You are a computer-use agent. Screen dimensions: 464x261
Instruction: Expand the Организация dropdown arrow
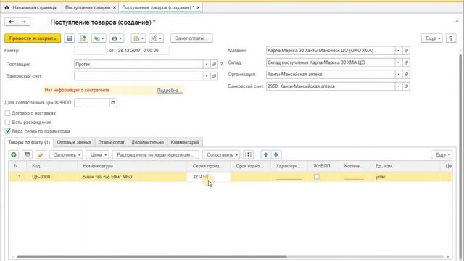399,74
